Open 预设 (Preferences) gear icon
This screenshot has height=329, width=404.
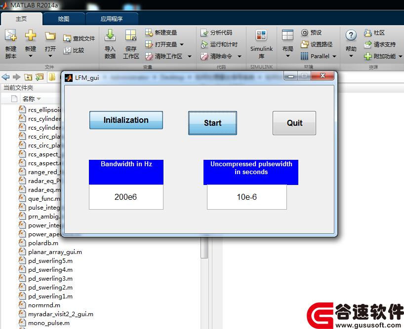pyautogui.click(x=305, y=33)
